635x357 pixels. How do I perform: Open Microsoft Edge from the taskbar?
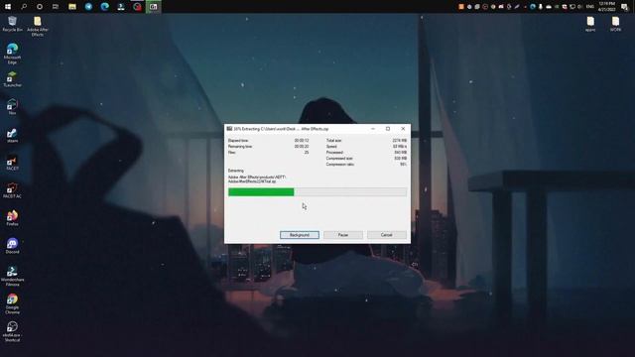104,7
